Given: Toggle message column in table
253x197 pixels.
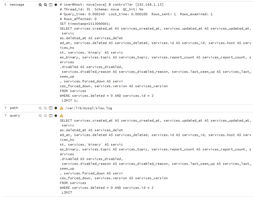Looking at the screenshot, I should point(50,5).
